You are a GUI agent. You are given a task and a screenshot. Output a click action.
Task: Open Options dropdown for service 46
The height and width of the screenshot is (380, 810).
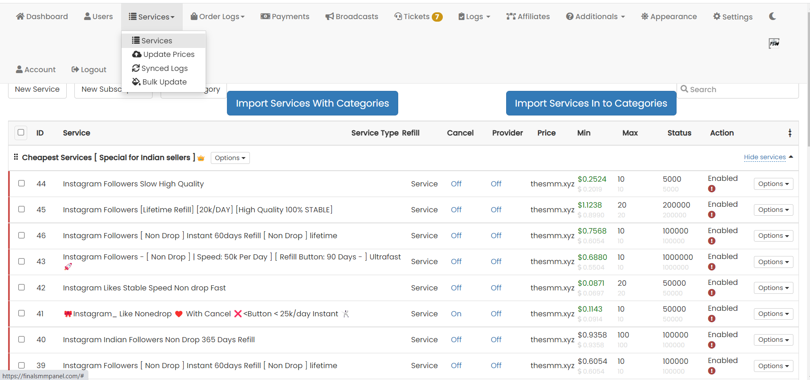pos(773,236)
